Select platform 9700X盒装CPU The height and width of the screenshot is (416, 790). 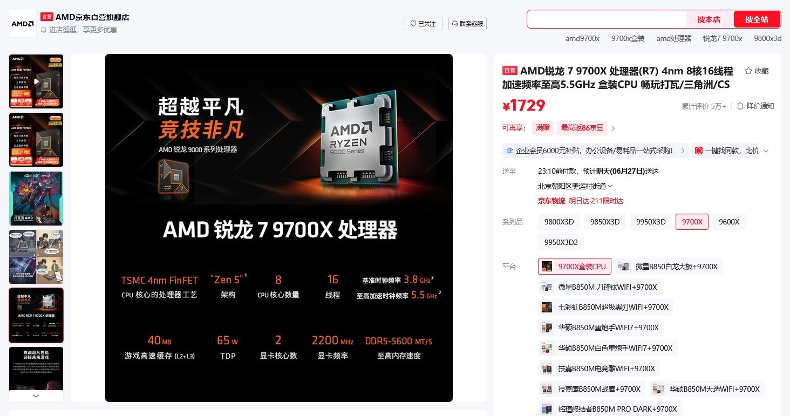575,267
